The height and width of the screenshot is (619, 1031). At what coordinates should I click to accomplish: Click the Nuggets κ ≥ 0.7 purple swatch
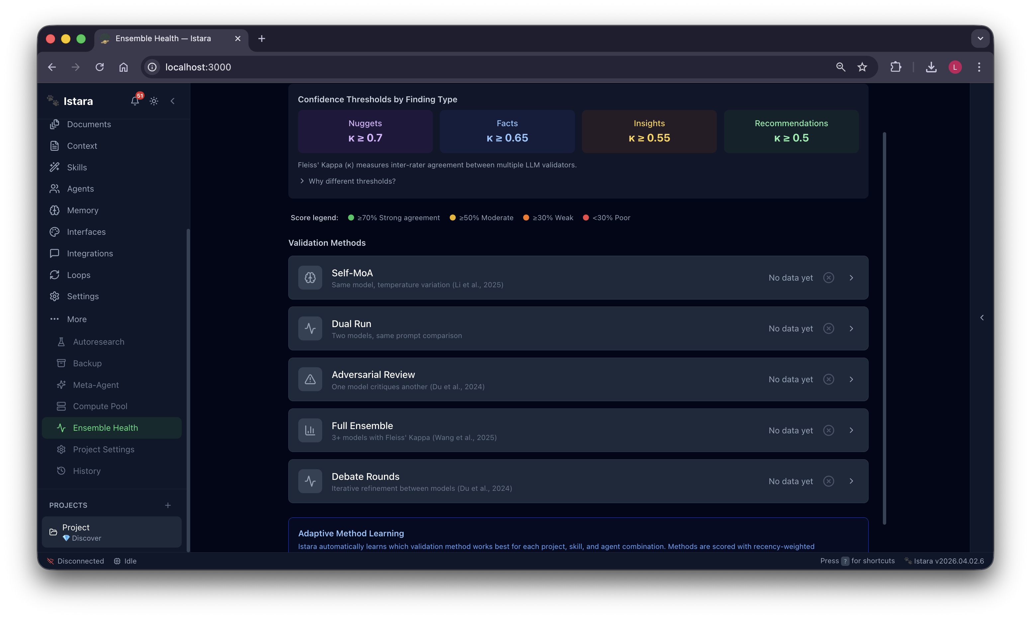tap(365, 132)
